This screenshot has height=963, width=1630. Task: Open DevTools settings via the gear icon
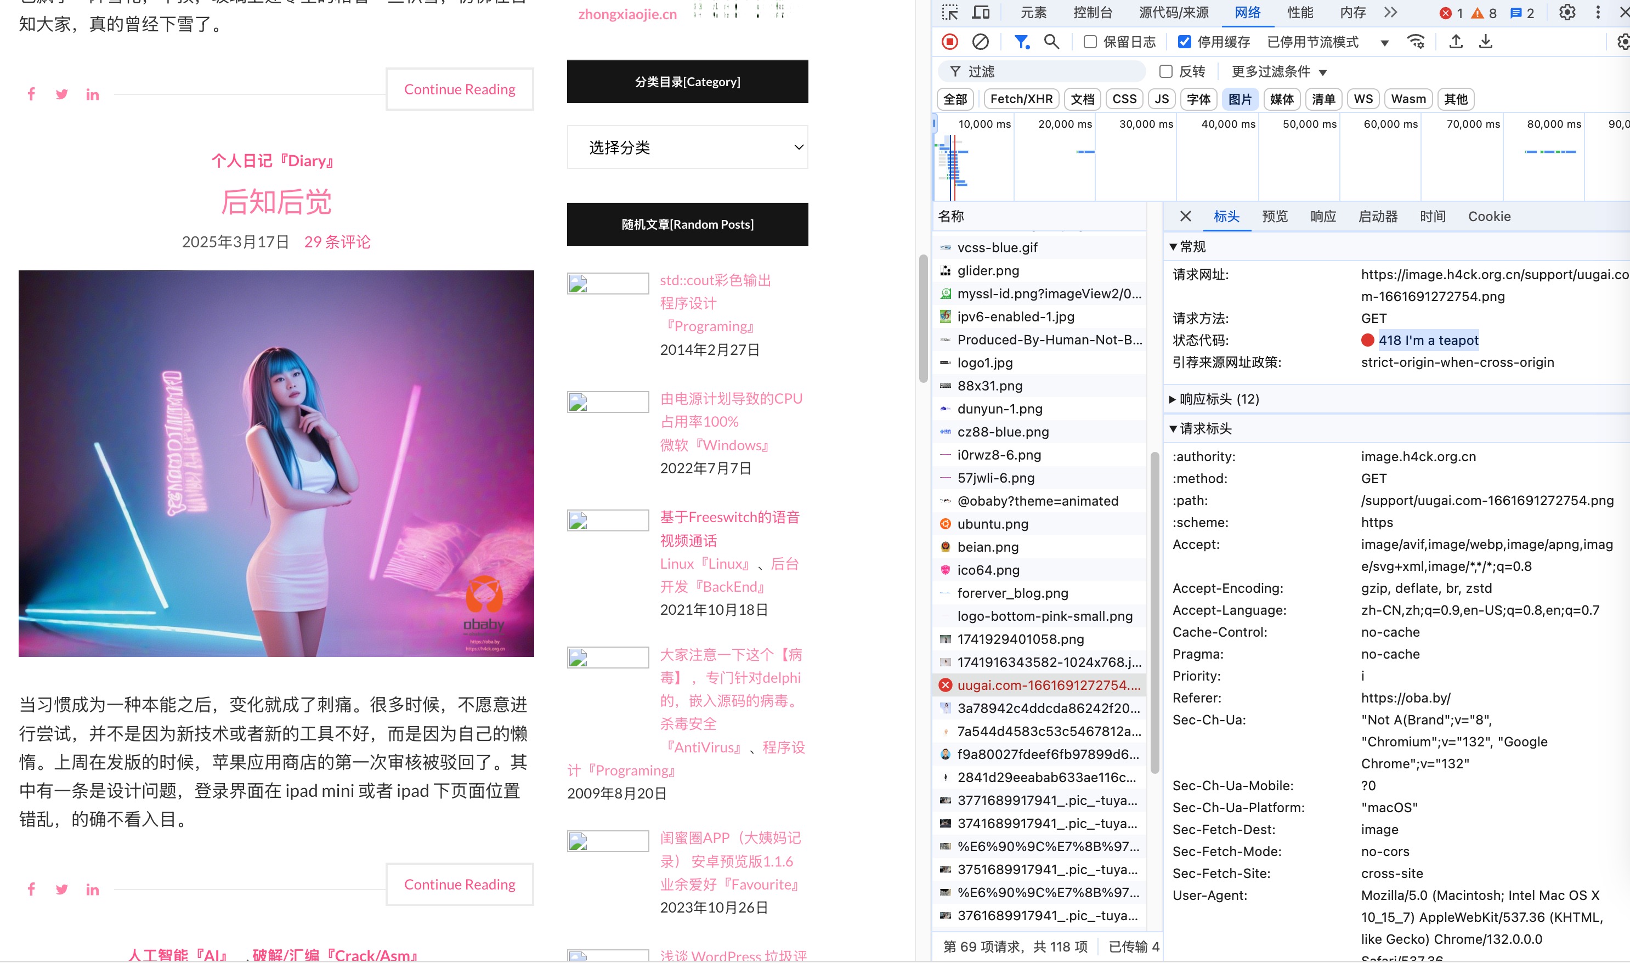click(1566, 12)
